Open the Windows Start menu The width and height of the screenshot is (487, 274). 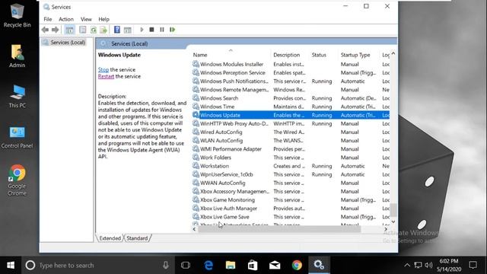11,265
